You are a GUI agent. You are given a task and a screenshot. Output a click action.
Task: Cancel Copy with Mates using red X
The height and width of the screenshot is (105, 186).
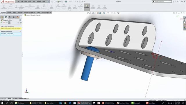coord(4,23)
